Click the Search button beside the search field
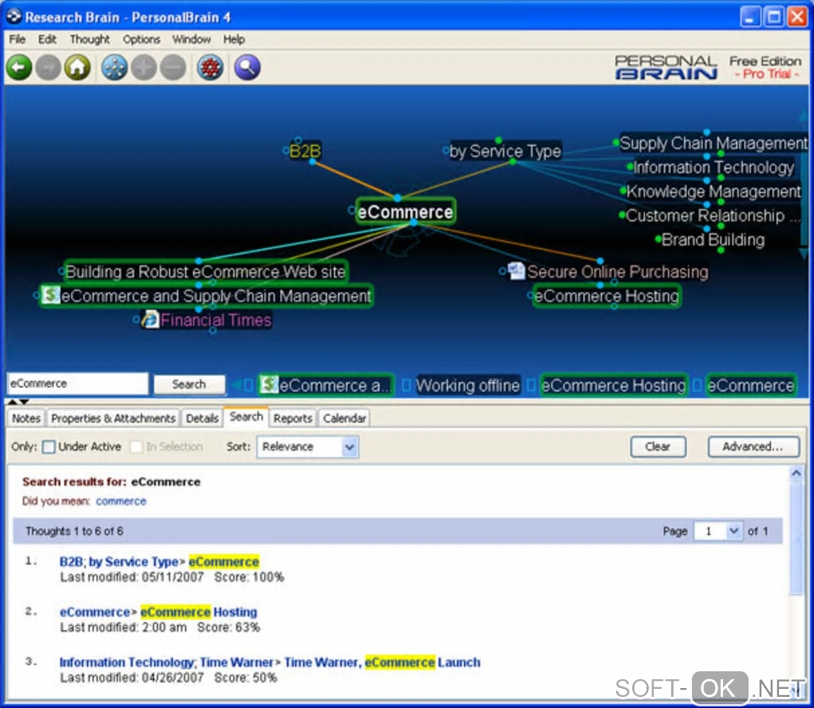The height and width of the screenshot is (708, 814). [189, 385]
